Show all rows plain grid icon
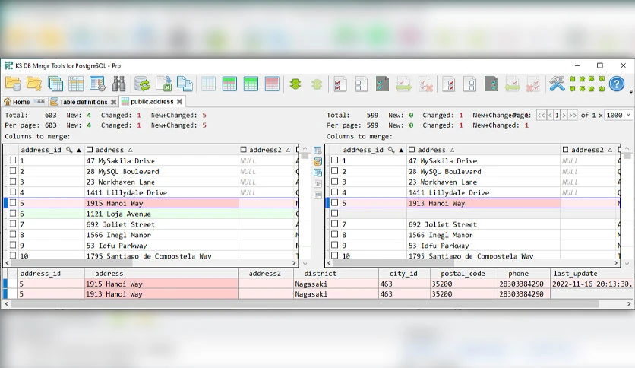Viewport: 635px width, 368px height. coord(208,84)
